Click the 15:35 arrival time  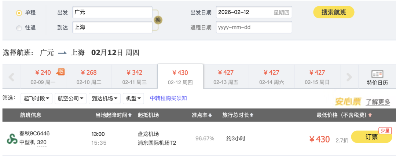(99, 143)
